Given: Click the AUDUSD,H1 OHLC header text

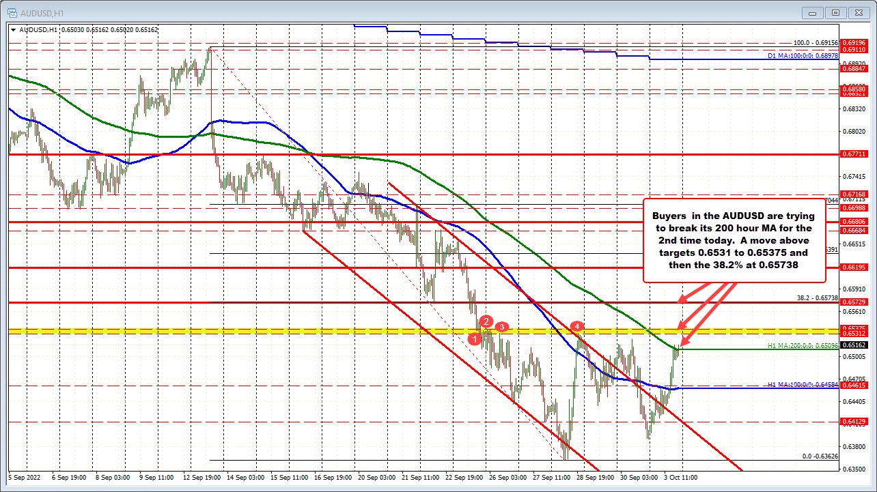Looking at the screenshot, I should [x=89, y=29].
